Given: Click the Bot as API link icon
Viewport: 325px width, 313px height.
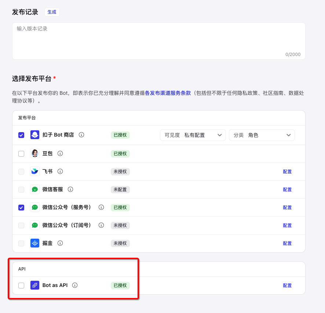Looking at the screenshot, I should (35, 285).
